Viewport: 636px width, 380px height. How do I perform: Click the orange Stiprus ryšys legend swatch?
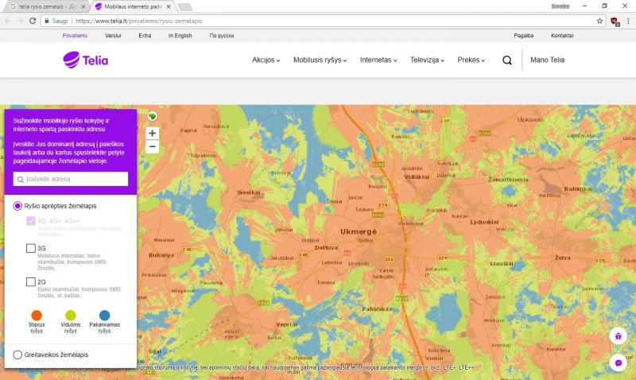pos(37,315)
